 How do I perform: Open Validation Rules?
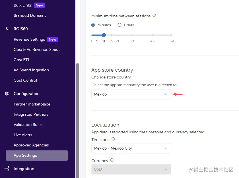(28, 125)
